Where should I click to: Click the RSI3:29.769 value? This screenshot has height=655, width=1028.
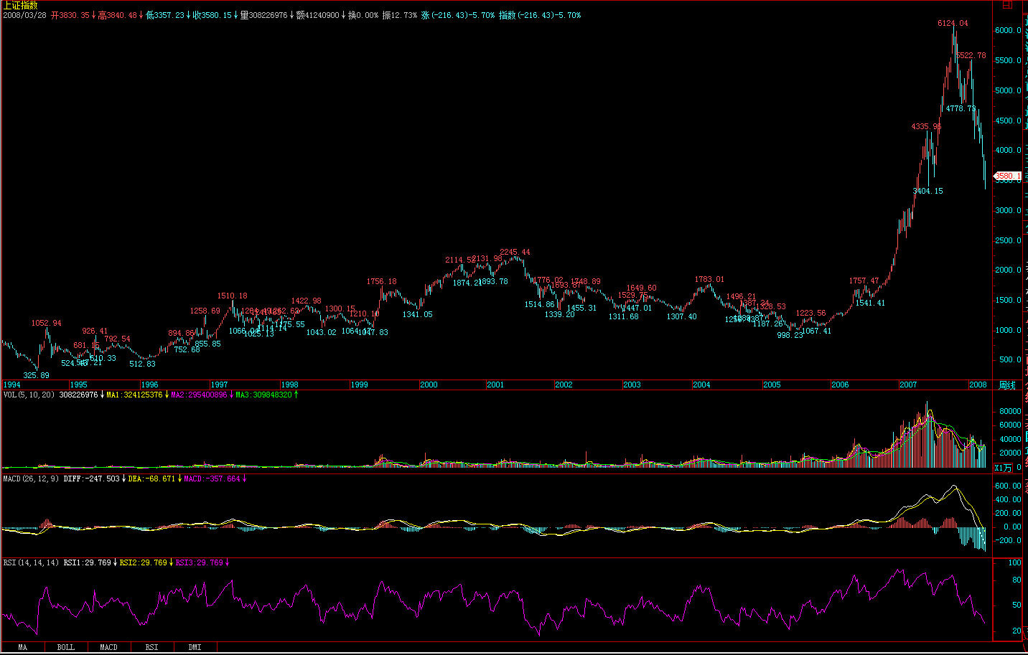point(199,563)
